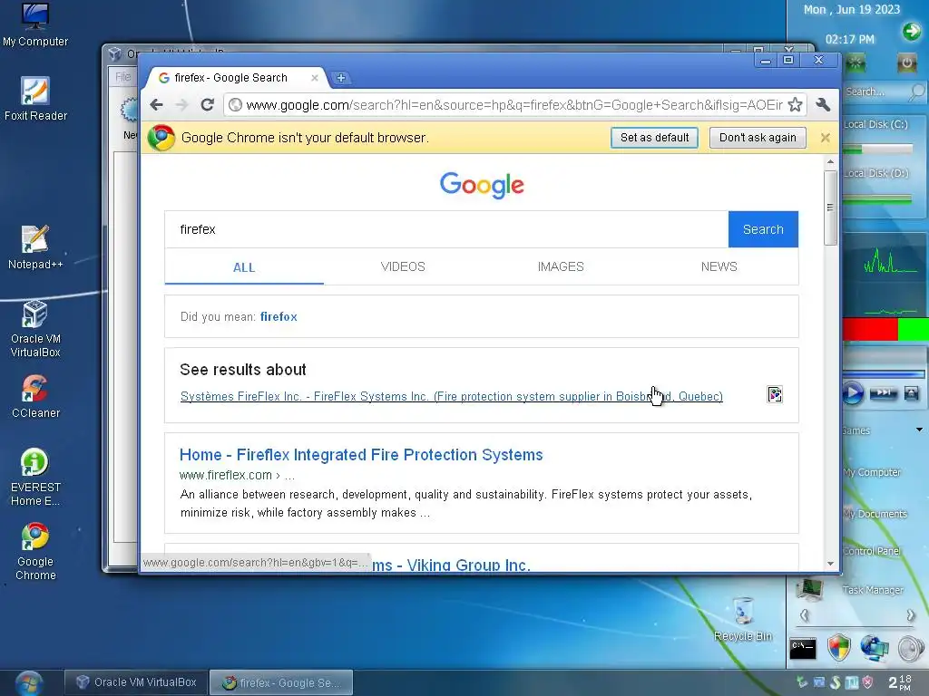
Task: Open My Computer desktop icon
Action: click(35, 24)
